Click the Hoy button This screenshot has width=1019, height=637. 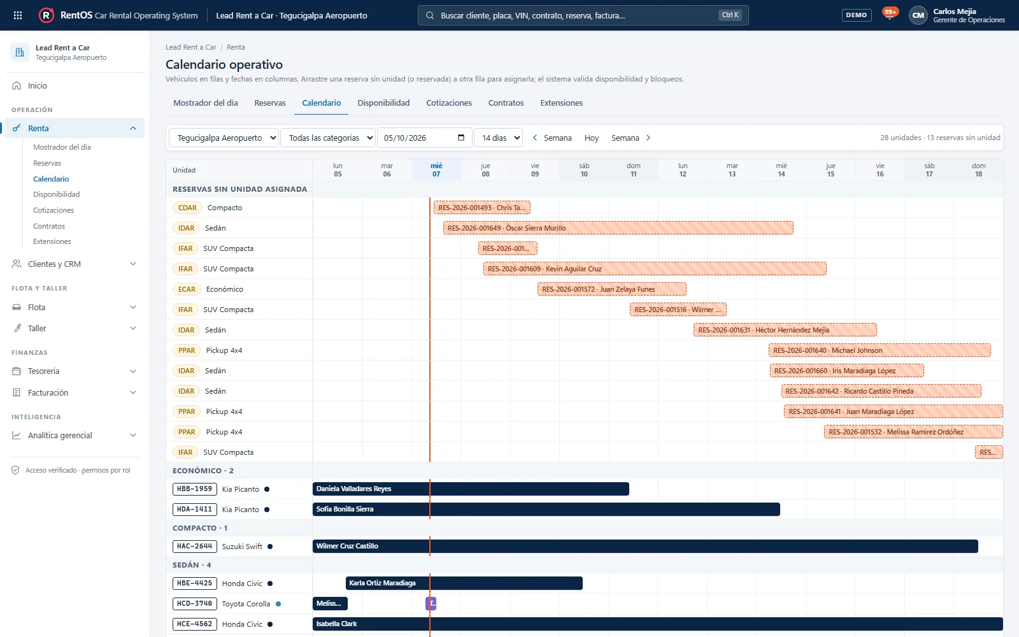[592, 138]
